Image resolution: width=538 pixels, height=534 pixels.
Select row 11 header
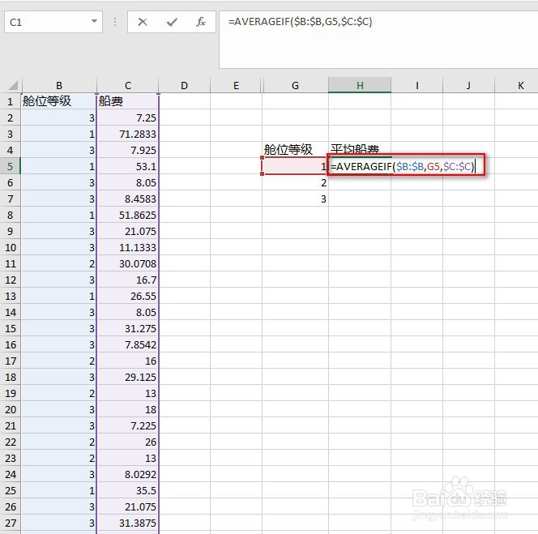11,263
